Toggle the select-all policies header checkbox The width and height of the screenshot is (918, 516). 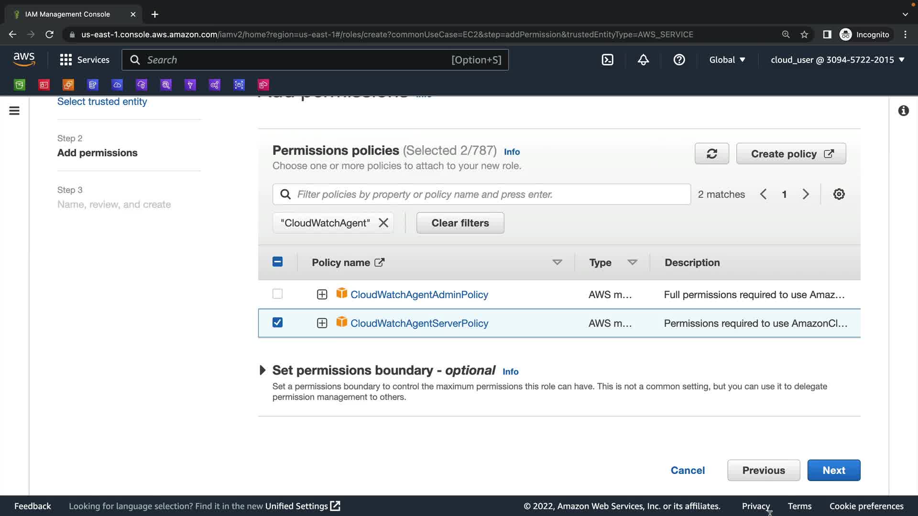pyautogui.click(x=277, y=262)
